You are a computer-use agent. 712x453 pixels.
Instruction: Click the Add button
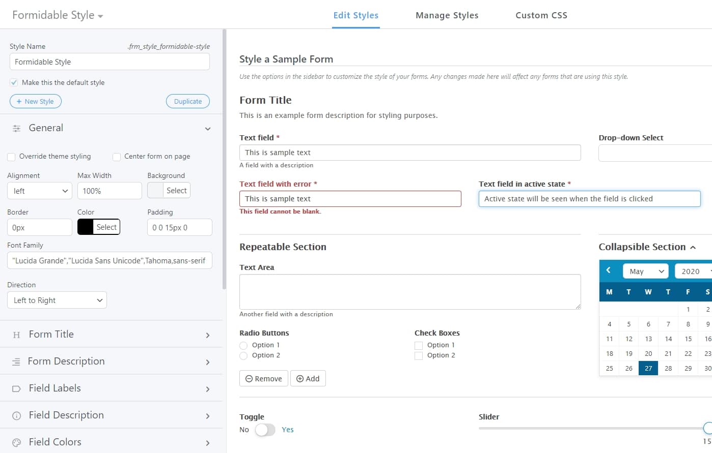[308, 379]
